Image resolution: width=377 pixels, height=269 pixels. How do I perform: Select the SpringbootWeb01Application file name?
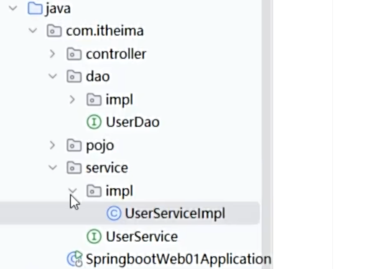click(179, 259)
